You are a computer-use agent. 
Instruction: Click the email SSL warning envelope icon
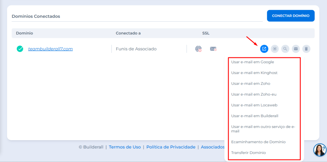[213, 49]
